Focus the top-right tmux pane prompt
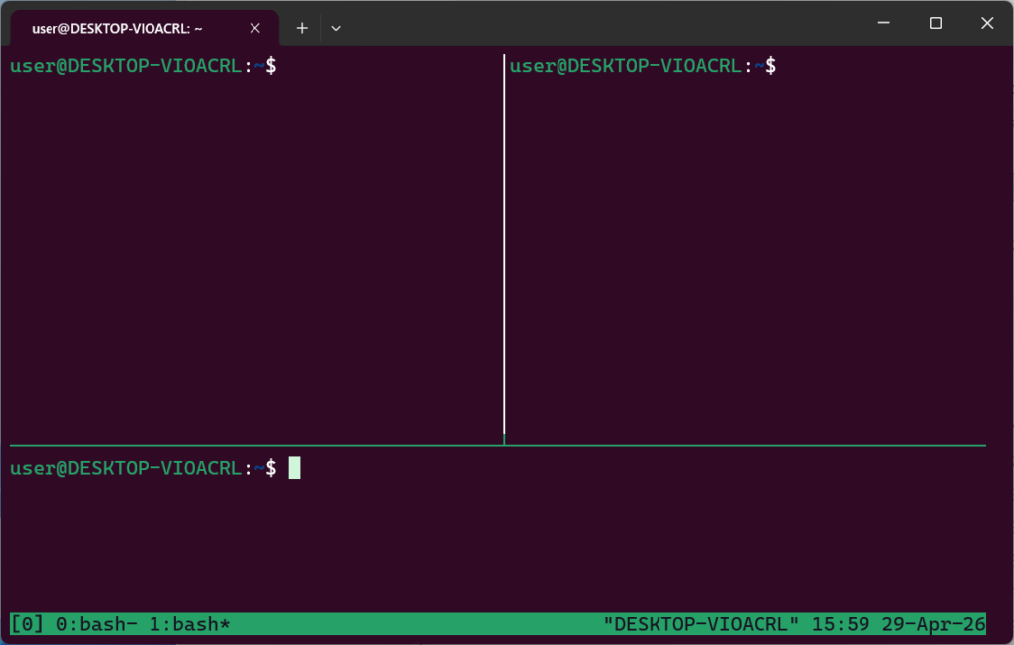Viewport: 1014px width, 645px height. point(643,67)
